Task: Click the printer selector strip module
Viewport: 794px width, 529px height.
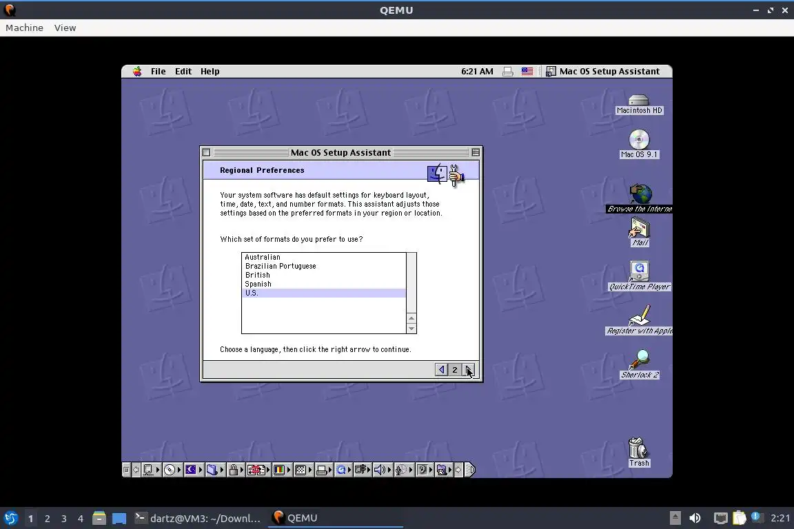Action: 324,470
